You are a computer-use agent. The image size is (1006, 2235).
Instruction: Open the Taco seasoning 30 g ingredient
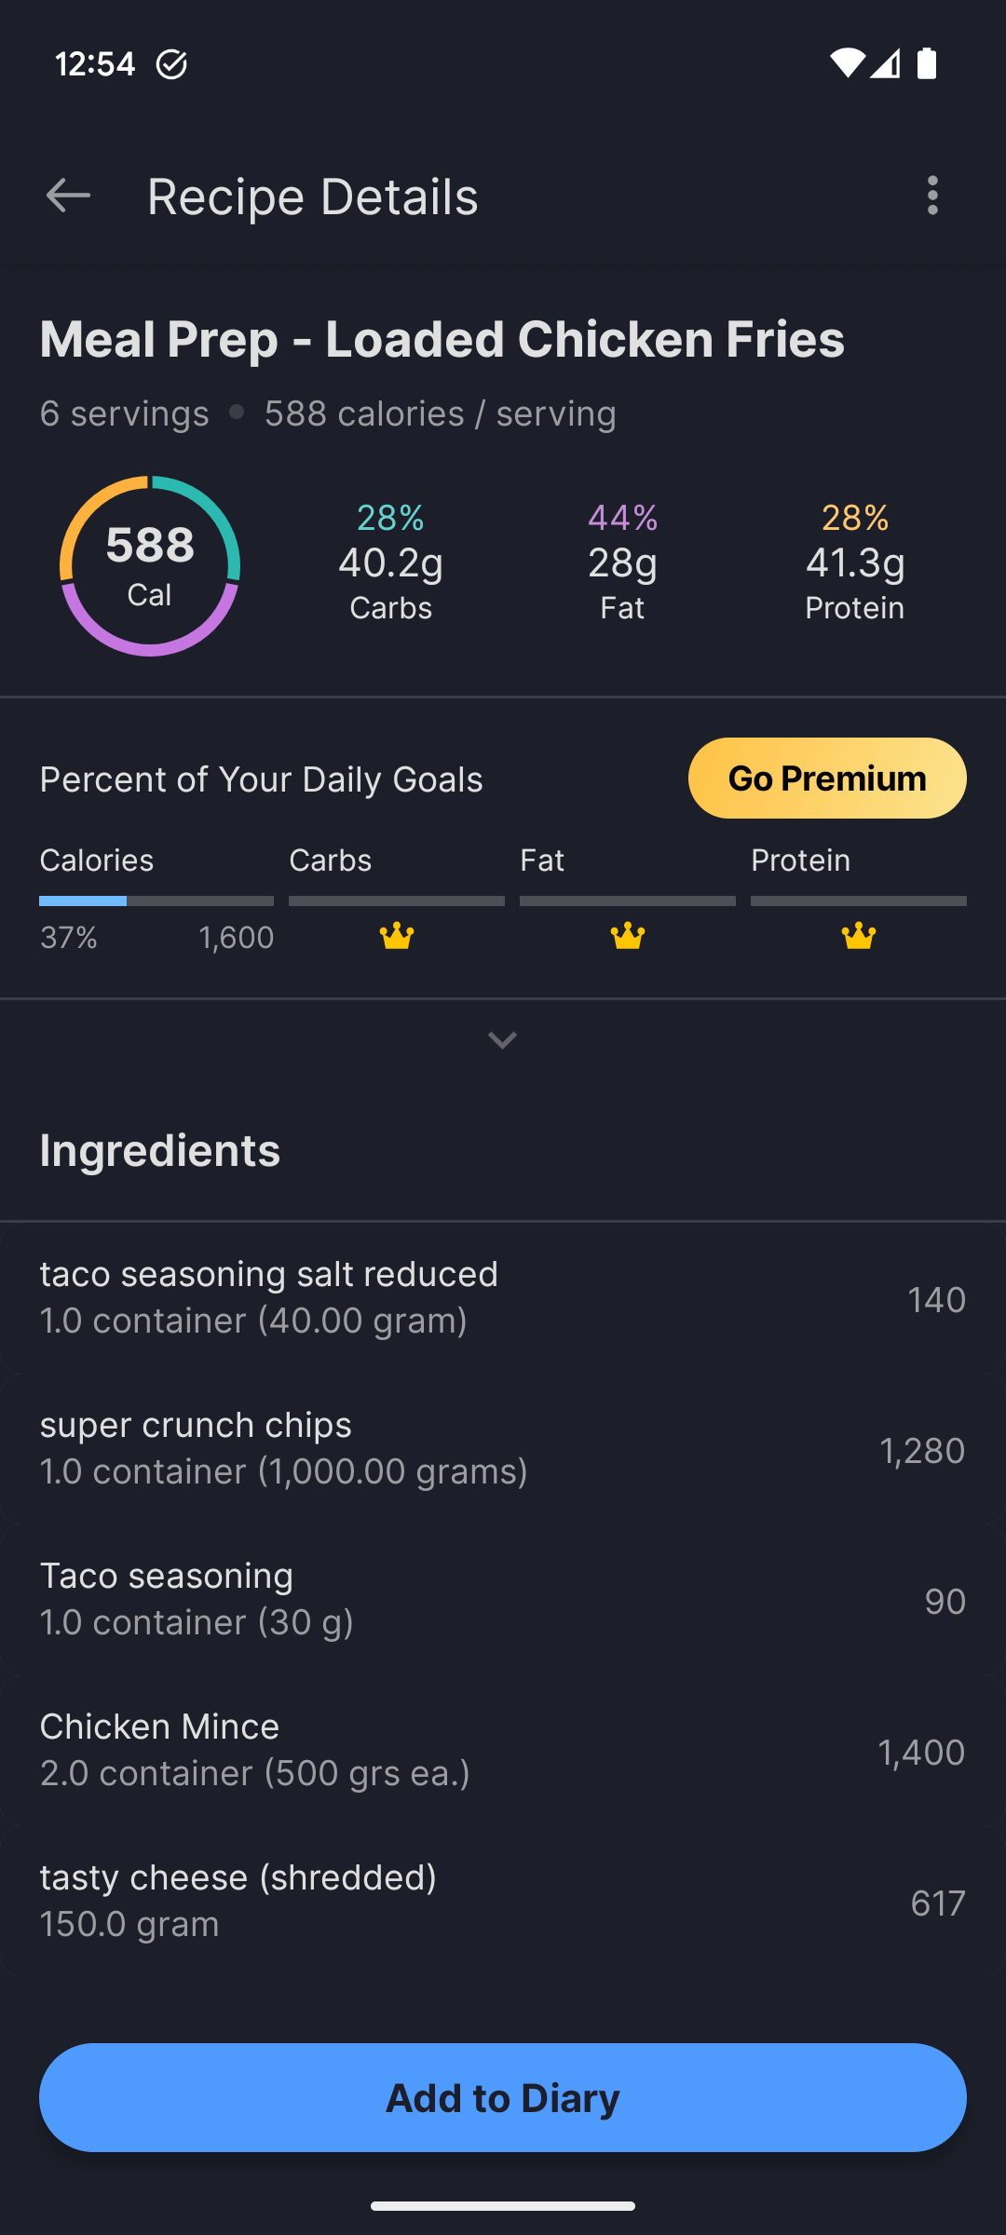tap(503, 1599)
